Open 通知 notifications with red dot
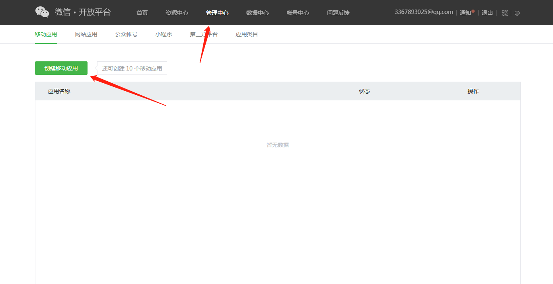 coord(466,13)
